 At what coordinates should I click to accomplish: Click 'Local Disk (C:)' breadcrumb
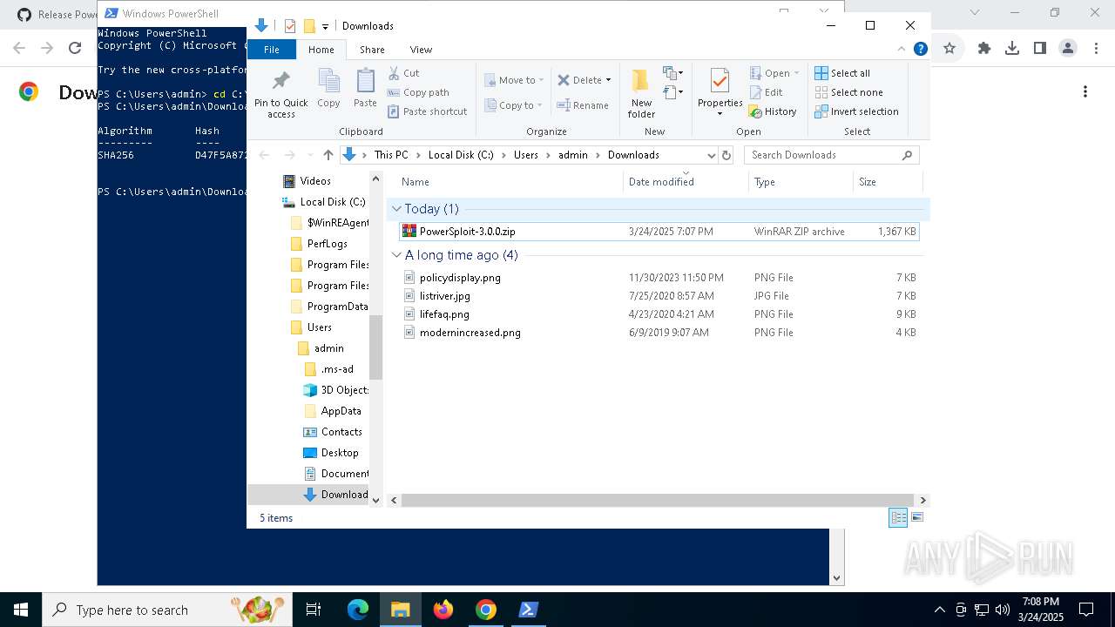click(x=461, y=155)
